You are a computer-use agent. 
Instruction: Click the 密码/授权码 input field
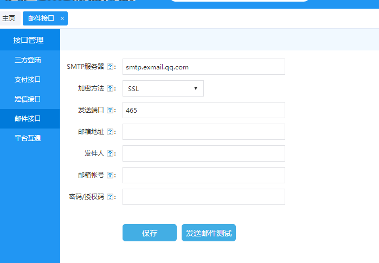pos(203,197)
